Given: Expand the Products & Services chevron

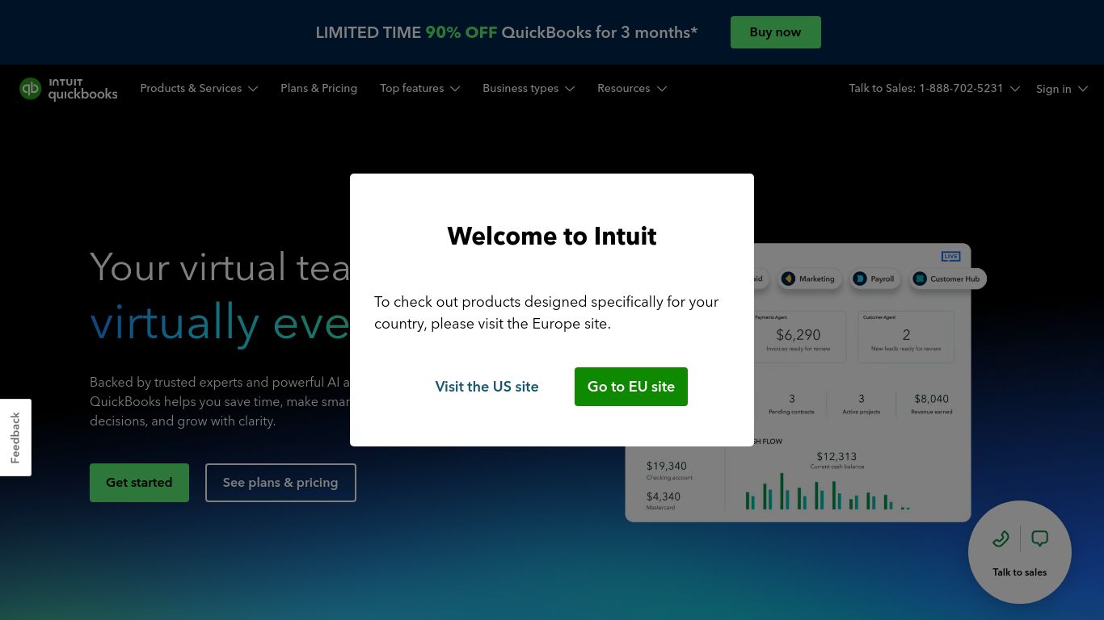Looking at the screenshot, I should [x=253, y=89].
